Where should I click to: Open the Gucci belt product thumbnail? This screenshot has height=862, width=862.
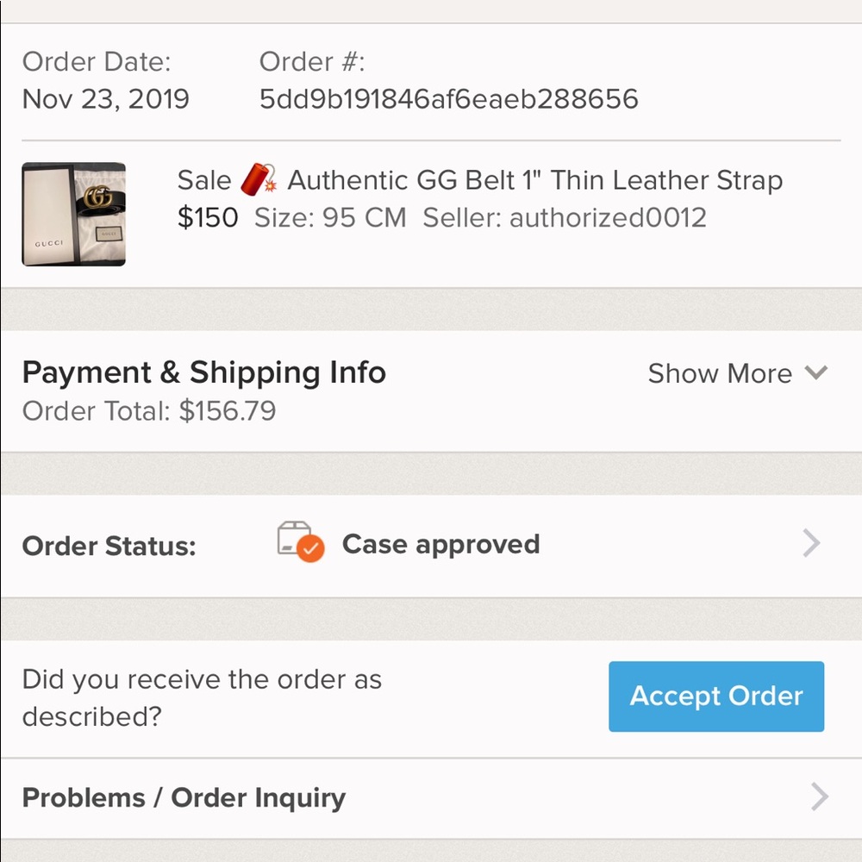pos(73,213)
